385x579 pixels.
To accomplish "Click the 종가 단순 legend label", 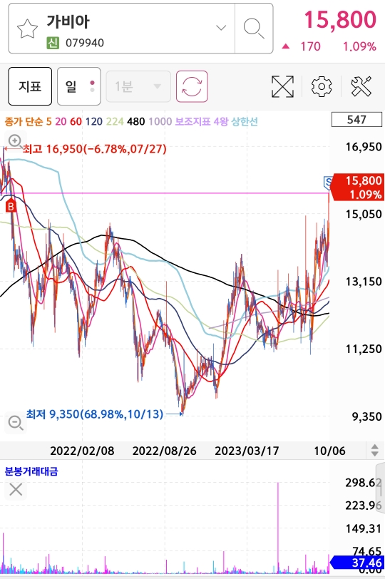I will tap(24, 121).
